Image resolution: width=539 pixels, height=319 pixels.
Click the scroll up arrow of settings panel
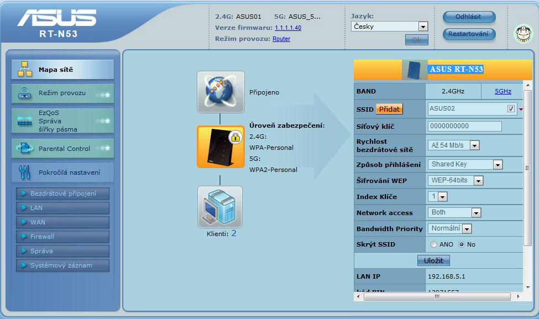point(527,85)
